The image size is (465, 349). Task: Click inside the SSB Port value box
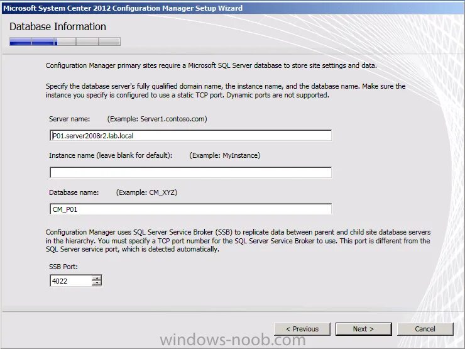pyautogui.click(x=71, y=280)
